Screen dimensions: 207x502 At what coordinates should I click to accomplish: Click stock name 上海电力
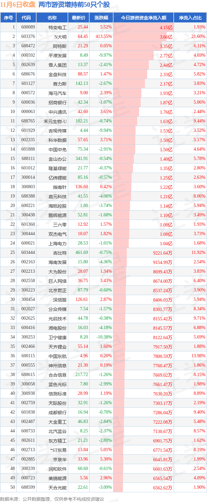(58, 244)
